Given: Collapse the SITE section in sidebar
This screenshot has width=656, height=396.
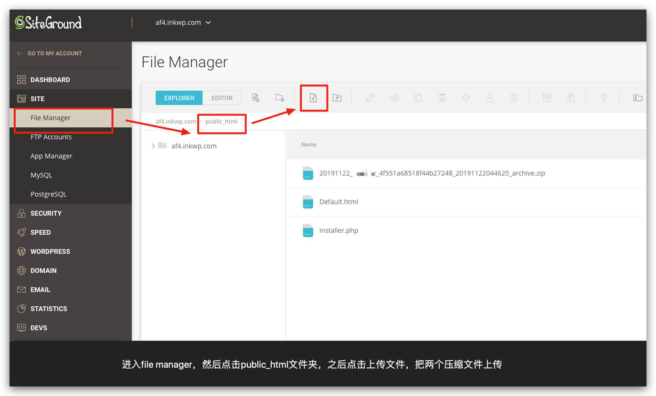Looking at the screenshot, I should 37,99.
